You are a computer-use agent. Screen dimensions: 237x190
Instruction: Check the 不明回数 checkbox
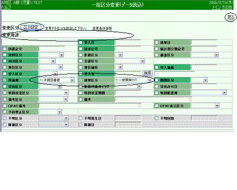coord(157,118)
